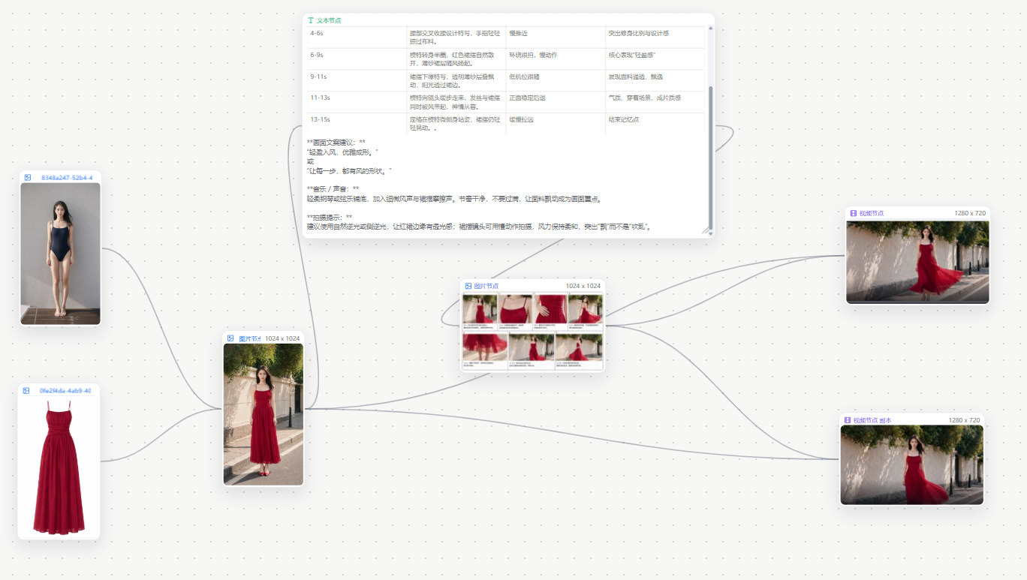Click 图片节点 title above storyboard grid

(x=486, y=286)
